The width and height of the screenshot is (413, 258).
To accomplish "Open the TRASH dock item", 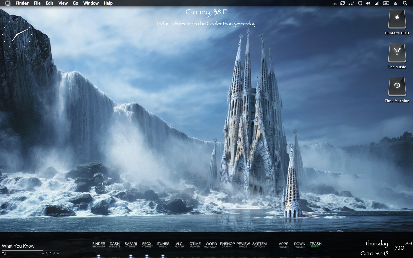I will pos(315,245).
